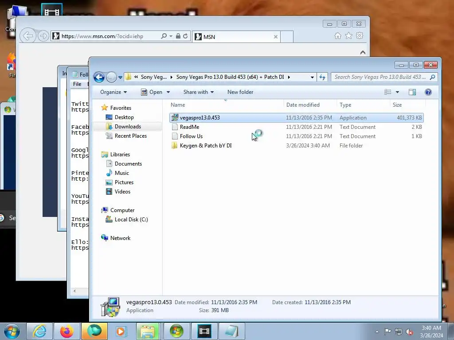
Task: Sort files by Name column
Action: tap(226, 105)
